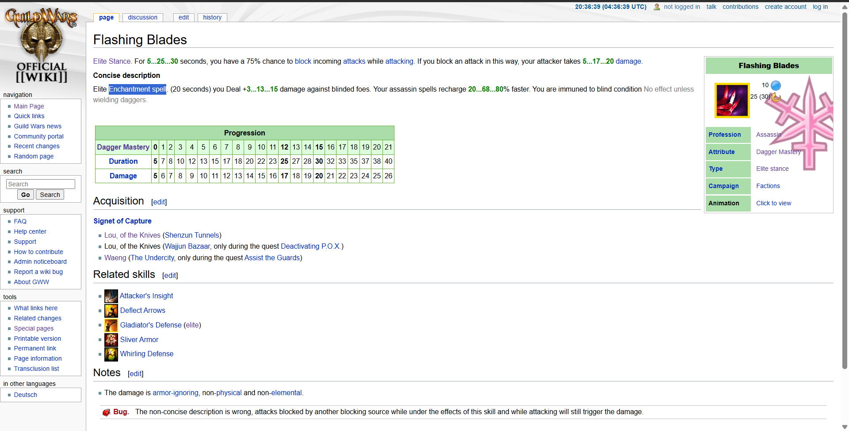
Task: Click Assassin profession link in infobox
Action: 769,135
